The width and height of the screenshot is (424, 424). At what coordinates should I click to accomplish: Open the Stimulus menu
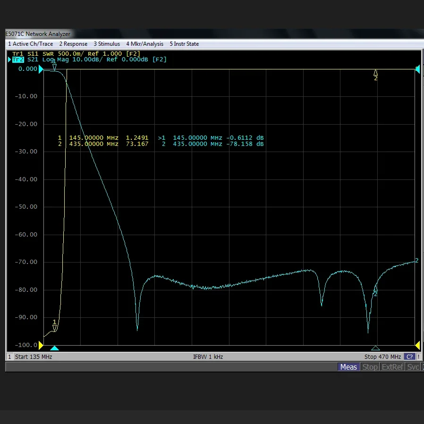tap(107, 44)
